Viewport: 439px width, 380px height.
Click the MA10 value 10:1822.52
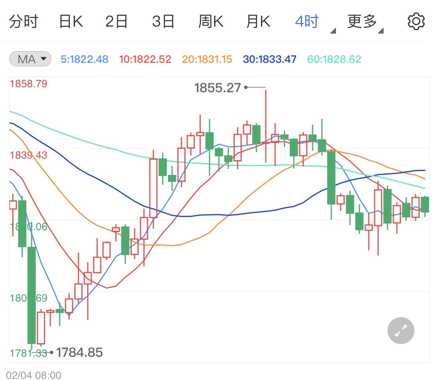(145, 59)
